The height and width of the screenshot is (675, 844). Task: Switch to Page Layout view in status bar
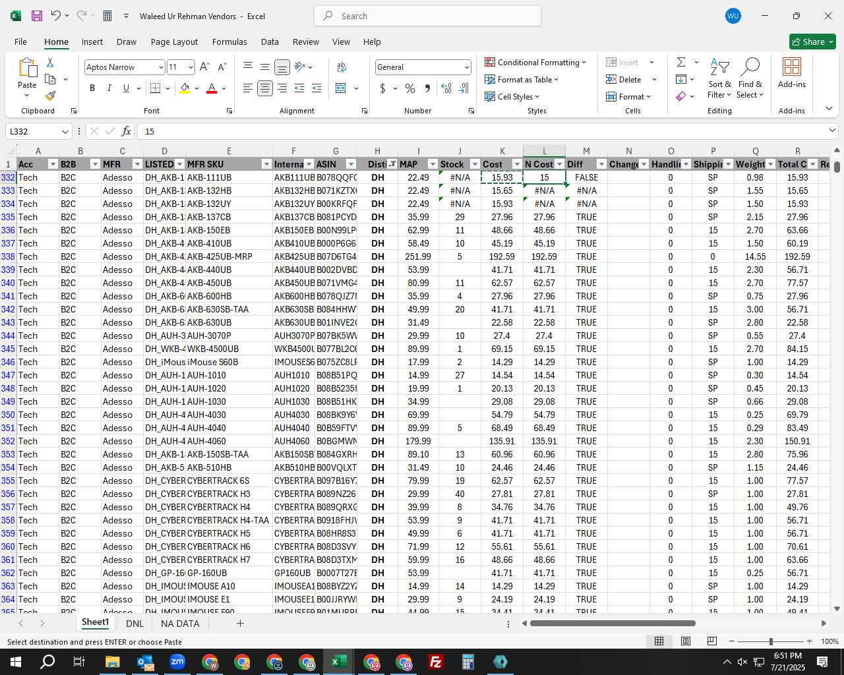(x=686, y=641)
